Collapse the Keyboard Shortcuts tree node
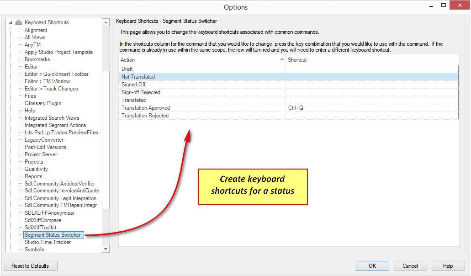The height and width of the screenshot is (276, 471). pos(11,22)
